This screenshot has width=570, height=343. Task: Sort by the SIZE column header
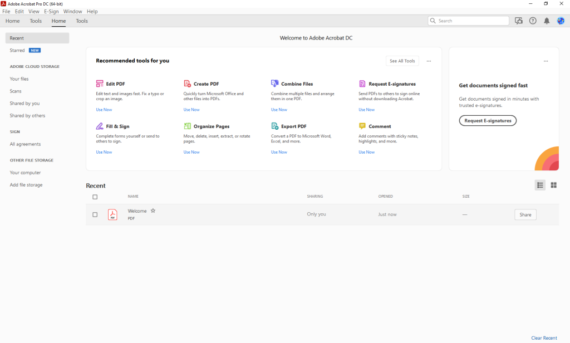[x=466, y=197]
